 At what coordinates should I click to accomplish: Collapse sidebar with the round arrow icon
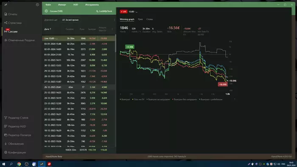(x=37, y=5)
